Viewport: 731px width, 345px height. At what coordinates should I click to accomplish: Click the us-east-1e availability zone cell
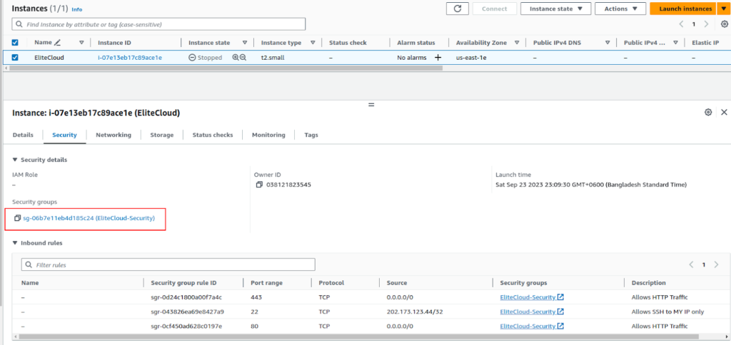[471, 58]
